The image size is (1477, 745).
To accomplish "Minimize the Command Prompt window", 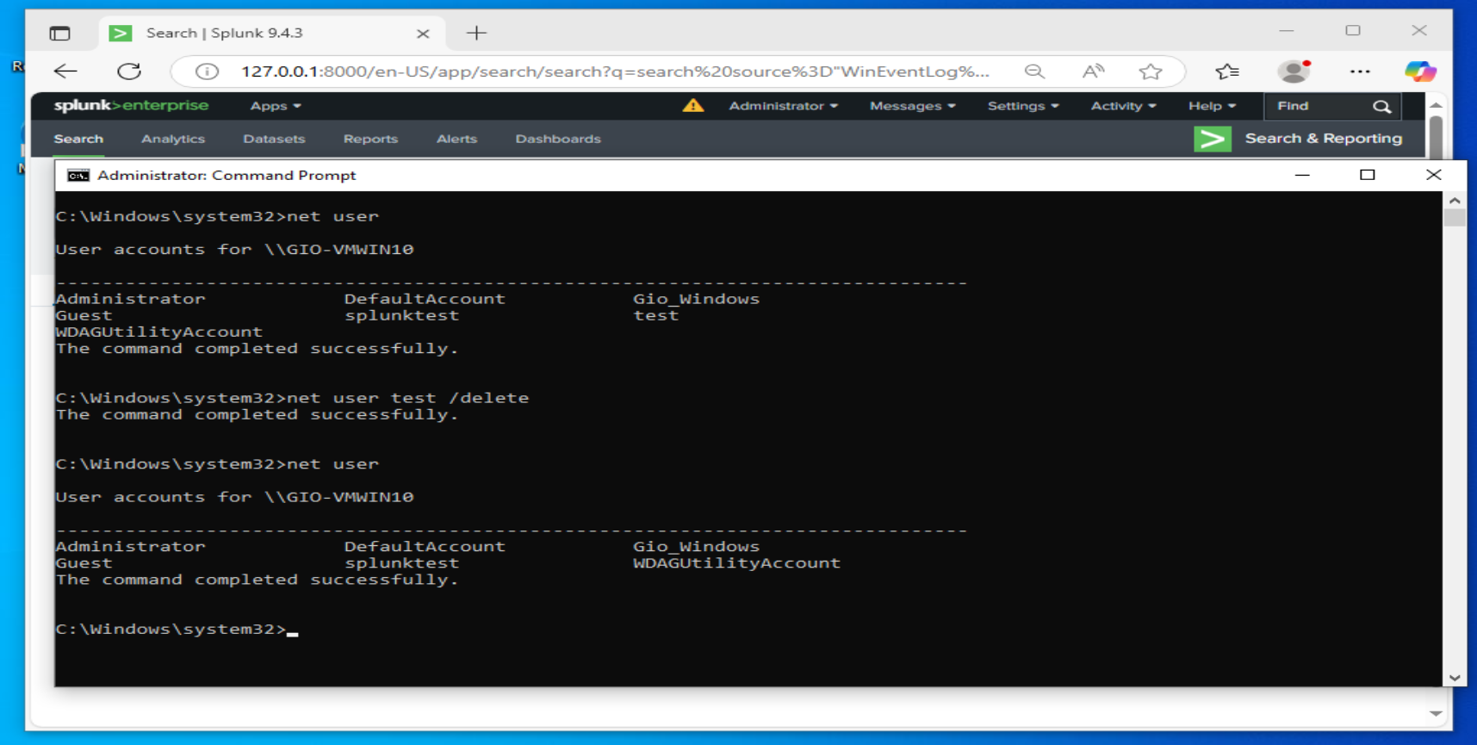I will tap(1302, 175).
